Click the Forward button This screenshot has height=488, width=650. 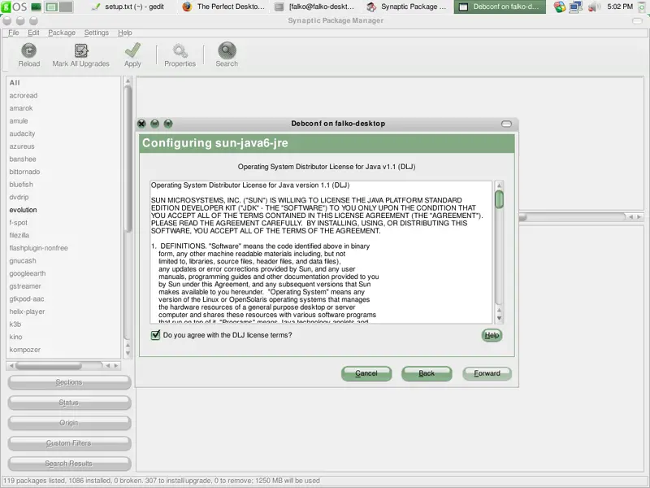click(x=487, y=373)
